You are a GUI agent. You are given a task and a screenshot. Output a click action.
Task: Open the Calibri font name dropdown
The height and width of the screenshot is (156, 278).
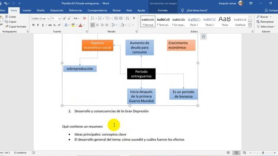point(49,18)
